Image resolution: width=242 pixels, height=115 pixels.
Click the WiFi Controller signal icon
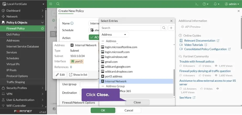3,106
